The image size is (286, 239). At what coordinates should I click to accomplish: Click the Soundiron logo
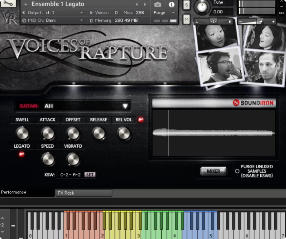pos(253,103)
